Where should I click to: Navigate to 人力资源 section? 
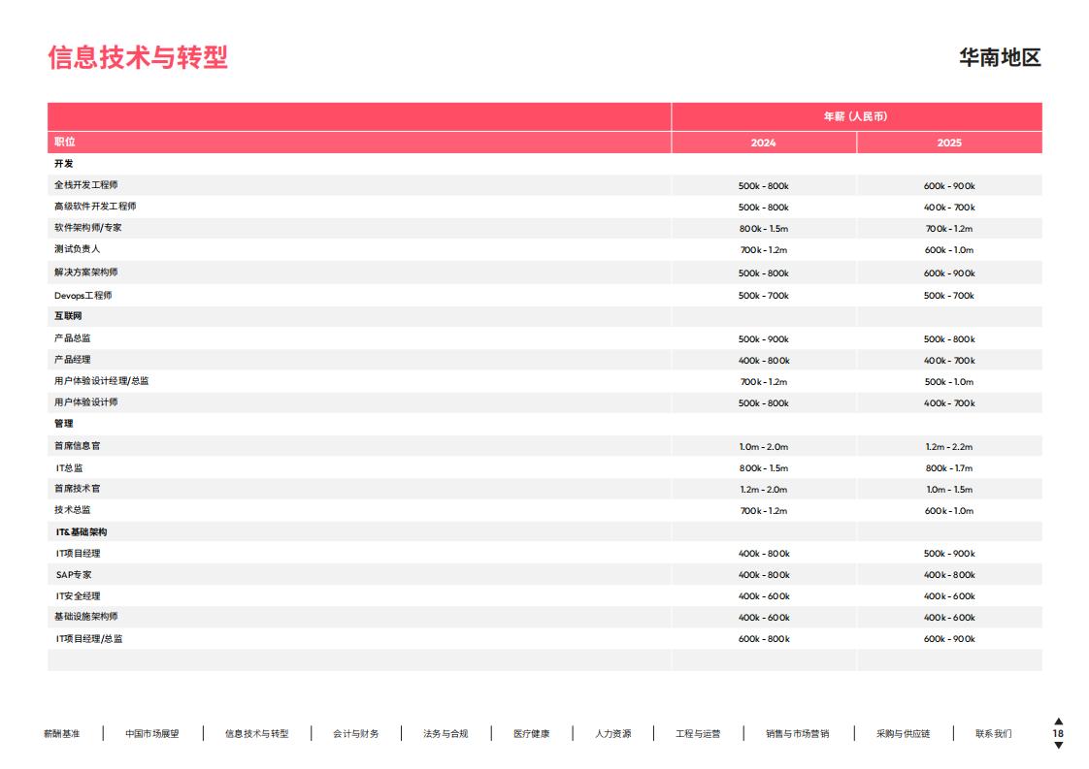tap(612, 733)
